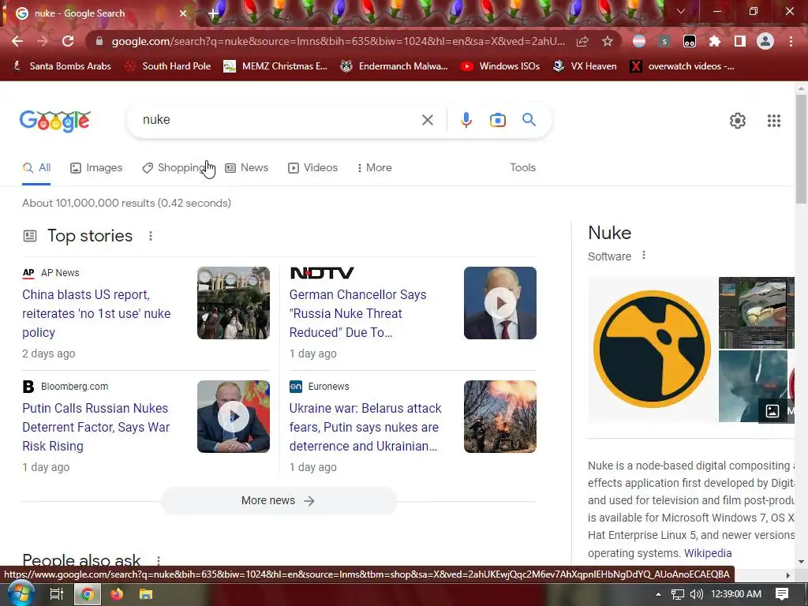This screenshot has height=606, width=808.
Task: Open the overwatch videos bookmark
Action: click(682, 66)
